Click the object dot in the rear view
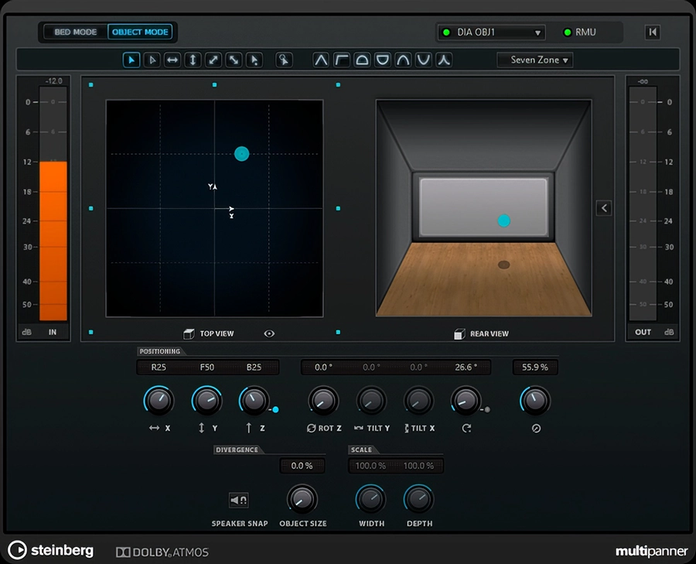696x564 pixels. point(503,220)
